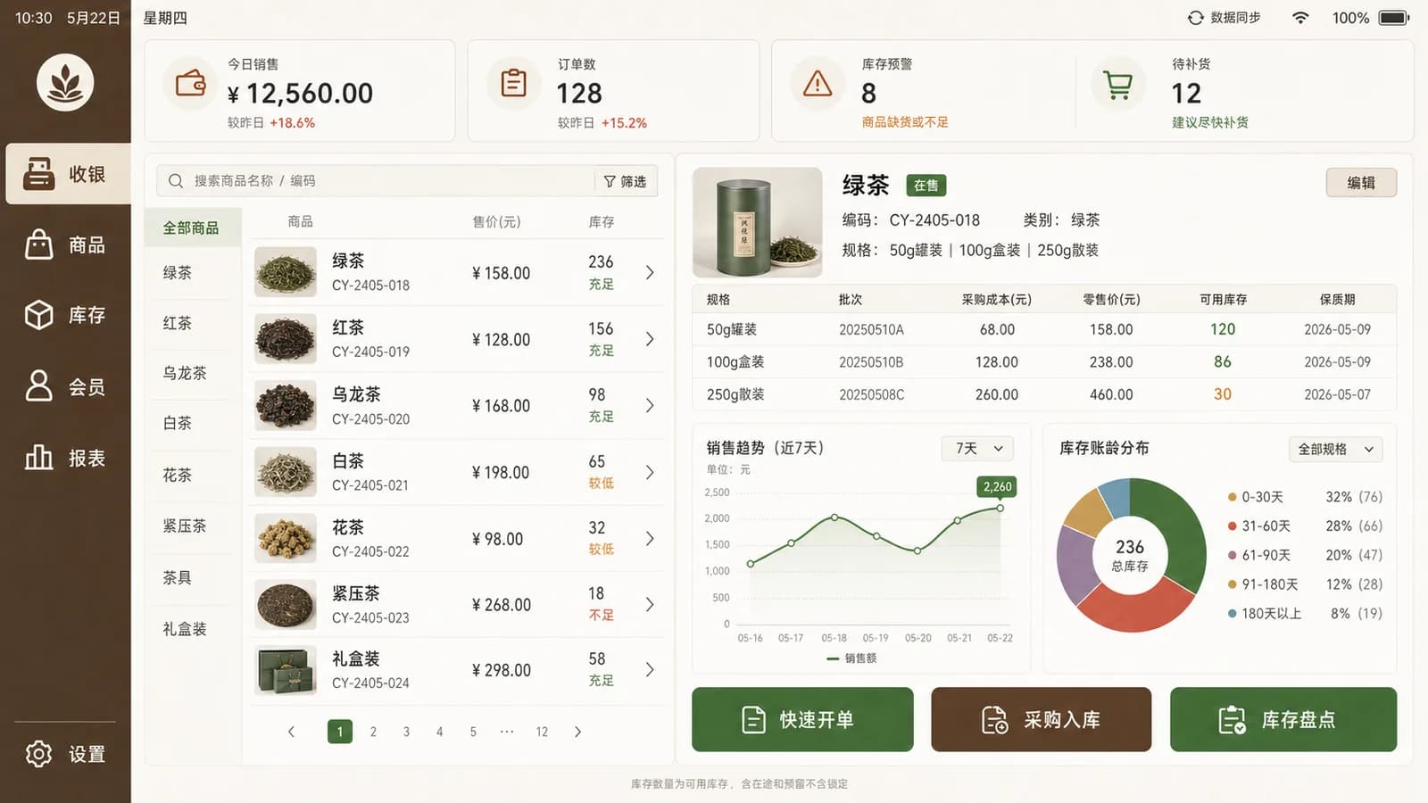Expand the 乌龙茶 product row chevron
1428x803 pixels.
tap(650, 405)
